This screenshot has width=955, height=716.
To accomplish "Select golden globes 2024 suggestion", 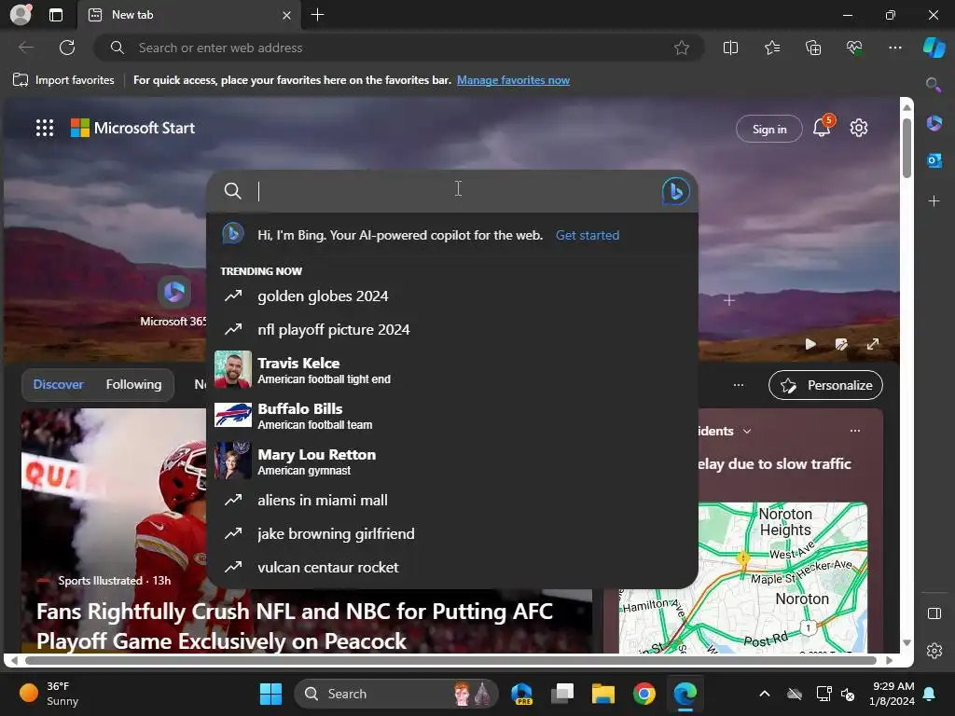I will [x=452, y=296].
